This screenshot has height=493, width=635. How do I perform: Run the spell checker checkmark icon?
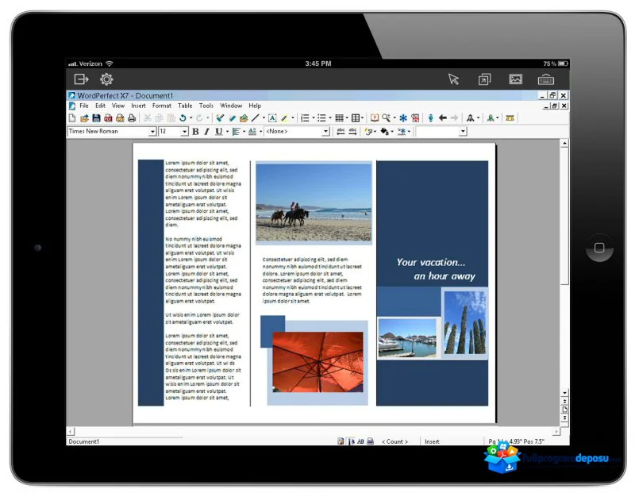[220, 117]
